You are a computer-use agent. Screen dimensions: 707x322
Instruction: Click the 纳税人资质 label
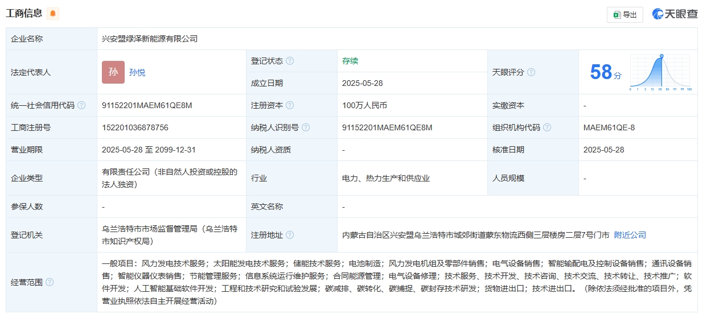(x=271, y=150)
